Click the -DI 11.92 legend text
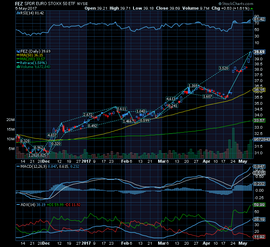This screenshot has height=247, width=270. [x=73, y=205]
